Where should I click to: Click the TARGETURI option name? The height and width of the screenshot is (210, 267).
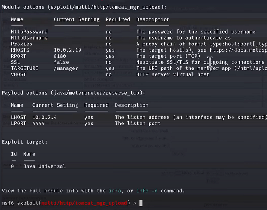[x=25, y=68]
